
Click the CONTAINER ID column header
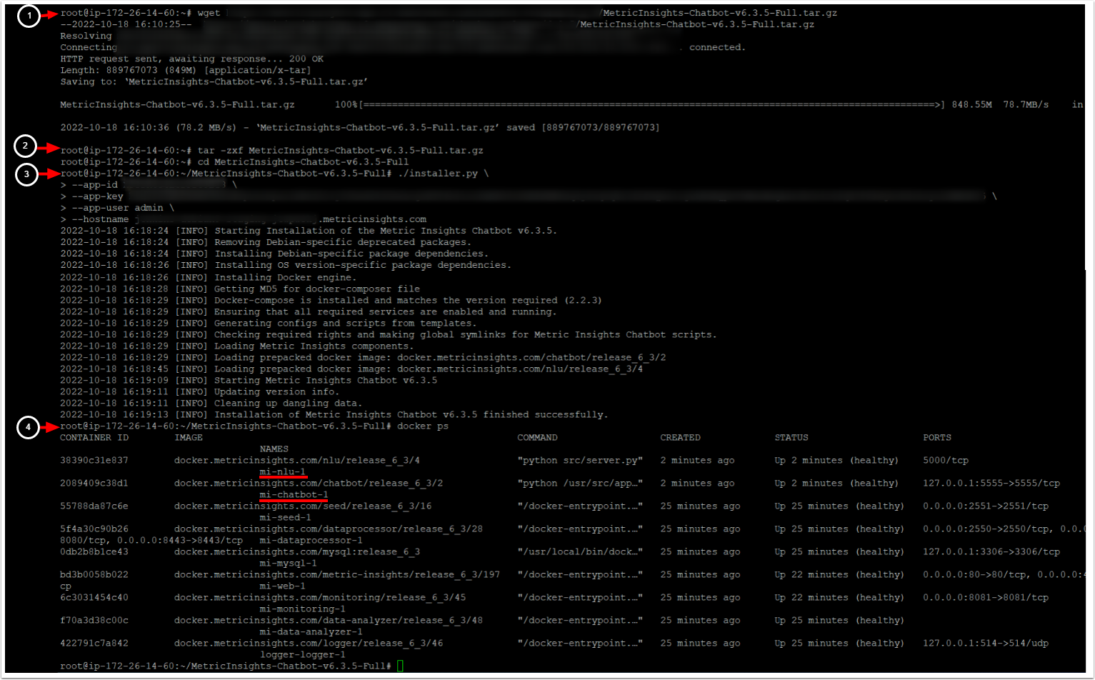tap(94, 437)
